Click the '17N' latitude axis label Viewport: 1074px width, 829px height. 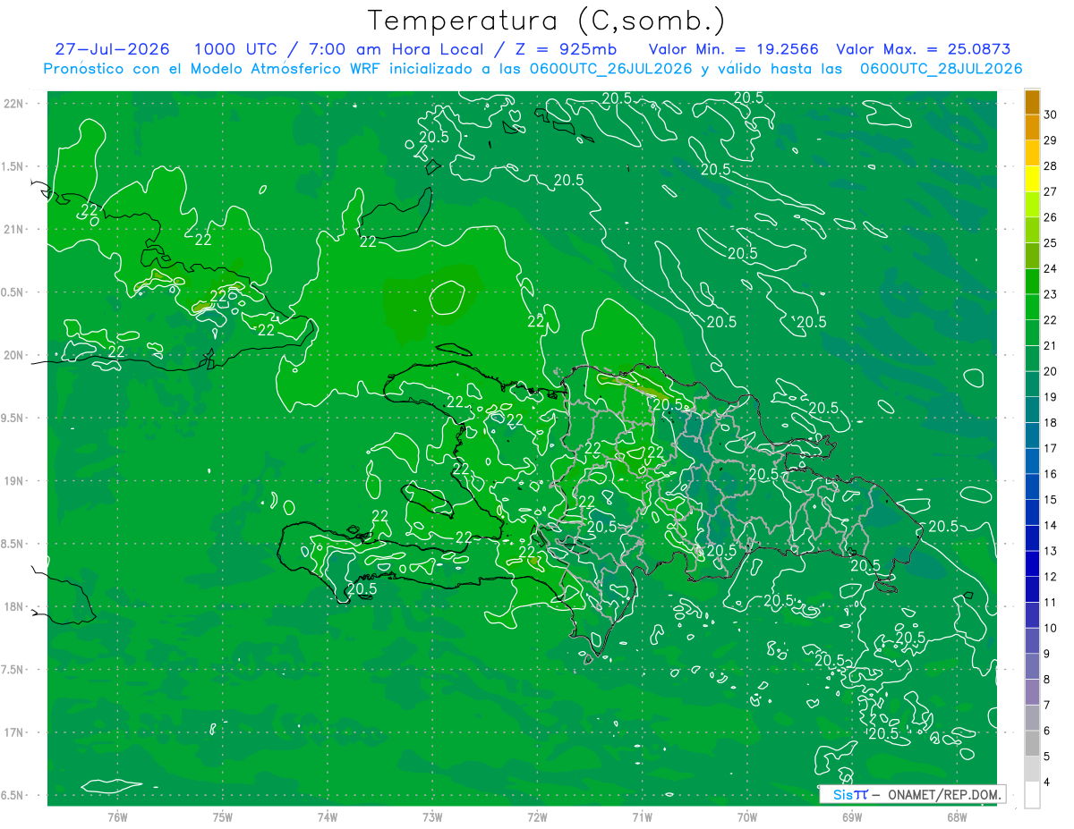tap(13, 733)
